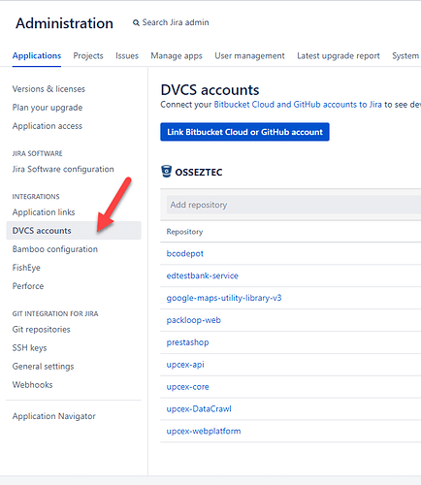Open the edtestbank-service repository
The image size is (421, 485).
tap(203, 275)
